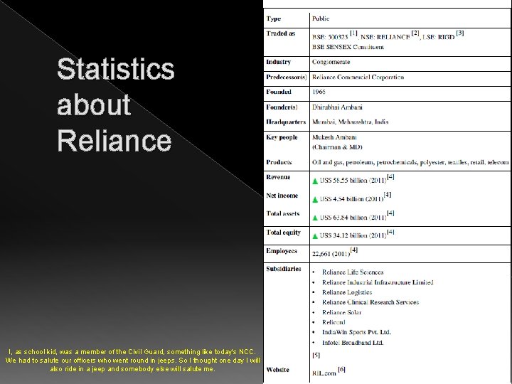The width and height of the screenshot is (512, 384).
Task: Click the 'Subsidiaries' row label
Action: (283, 269)
